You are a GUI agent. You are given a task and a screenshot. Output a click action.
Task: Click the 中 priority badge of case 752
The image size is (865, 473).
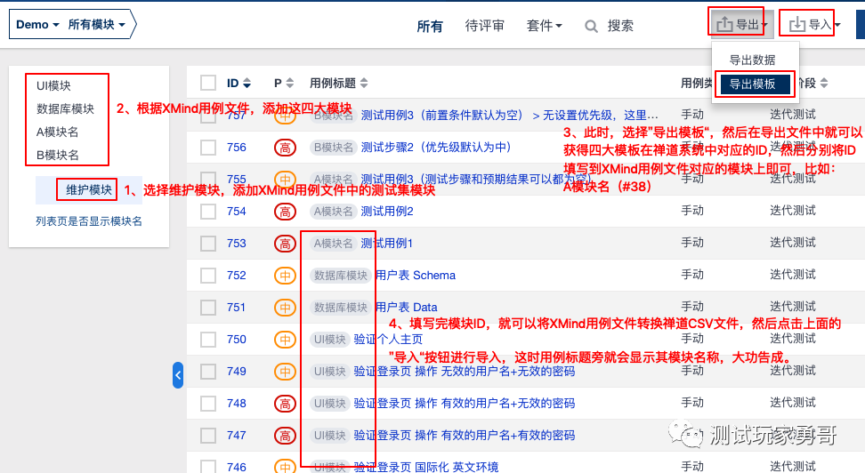(285, 276)
